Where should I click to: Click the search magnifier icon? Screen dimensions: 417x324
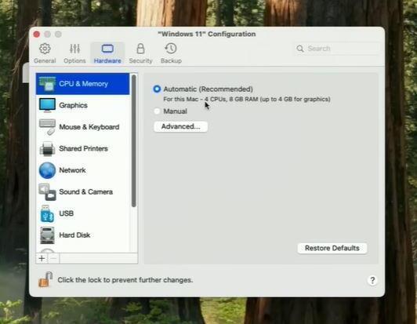[300, 49]
